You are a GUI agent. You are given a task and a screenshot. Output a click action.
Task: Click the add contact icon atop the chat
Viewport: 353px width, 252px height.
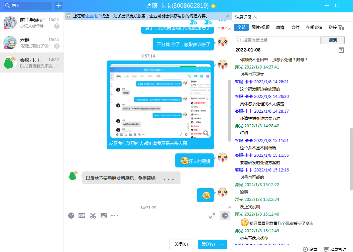pos(193,22)
